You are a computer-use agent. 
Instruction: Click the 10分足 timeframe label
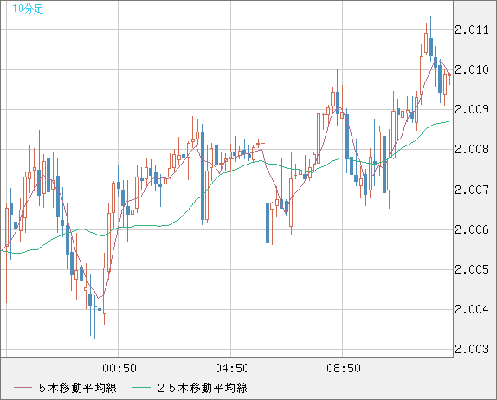28,9
